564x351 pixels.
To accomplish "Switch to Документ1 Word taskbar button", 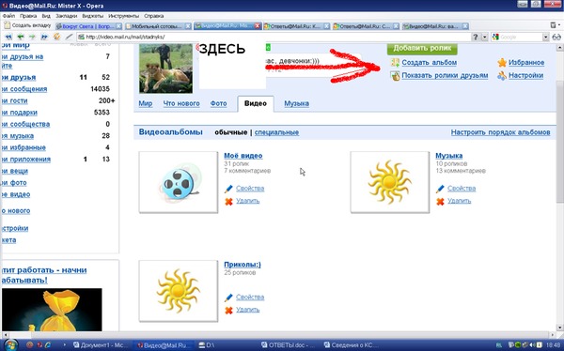I will (x=101, y=345).
